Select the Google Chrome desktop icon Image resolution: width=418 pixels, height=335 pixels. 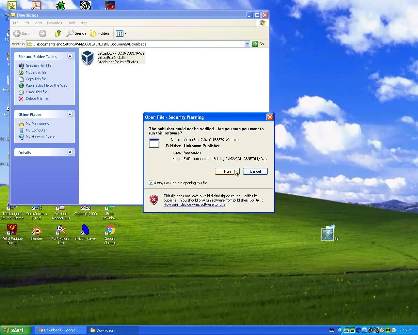[110, 235]
